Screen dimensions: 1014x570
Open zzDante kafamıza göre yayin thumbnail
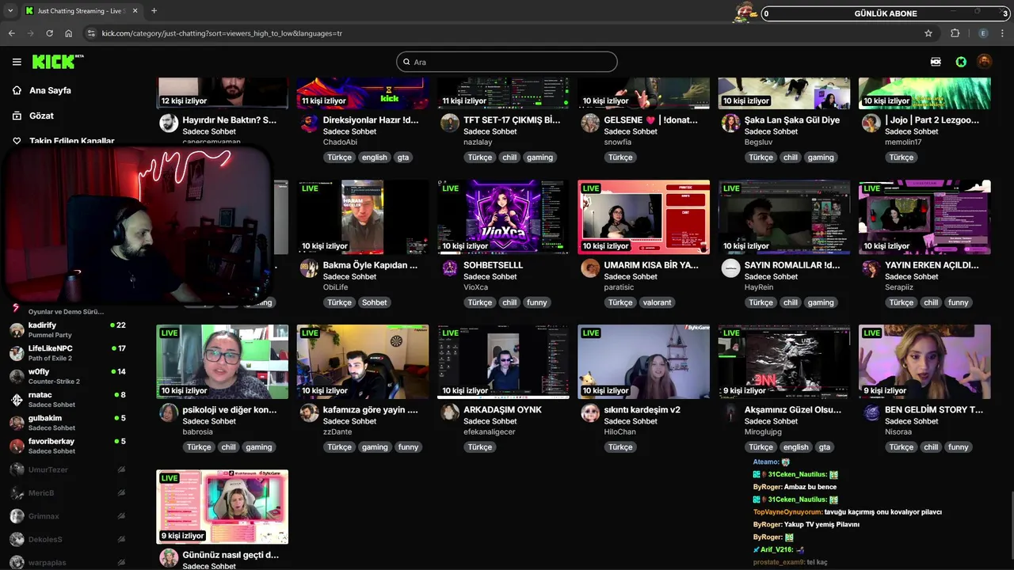(x=363, y=362)
